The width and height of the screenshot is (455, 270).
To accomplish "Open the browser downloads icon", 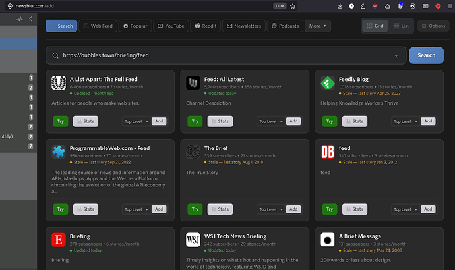I will tap(340, 6).
